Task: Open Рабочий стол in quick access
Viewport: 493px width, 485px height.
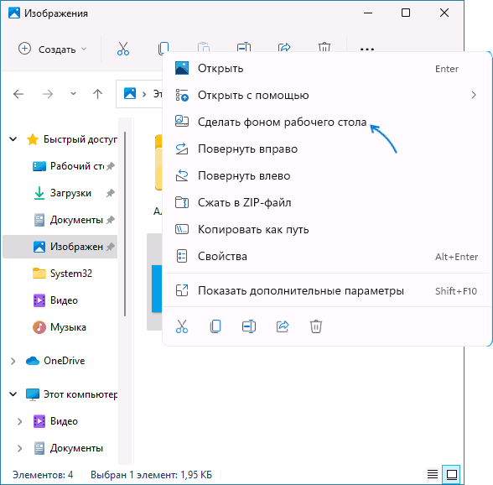Action: pos(60,166)
